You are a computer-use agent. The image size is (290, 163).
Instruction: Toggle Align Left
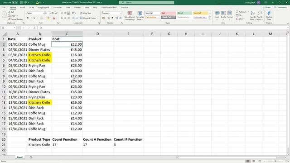(x=62, y=18)
